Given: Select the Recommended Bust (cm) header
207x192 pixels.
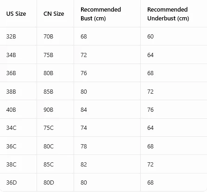Looking at the screenshot, I should click(101, 14).
